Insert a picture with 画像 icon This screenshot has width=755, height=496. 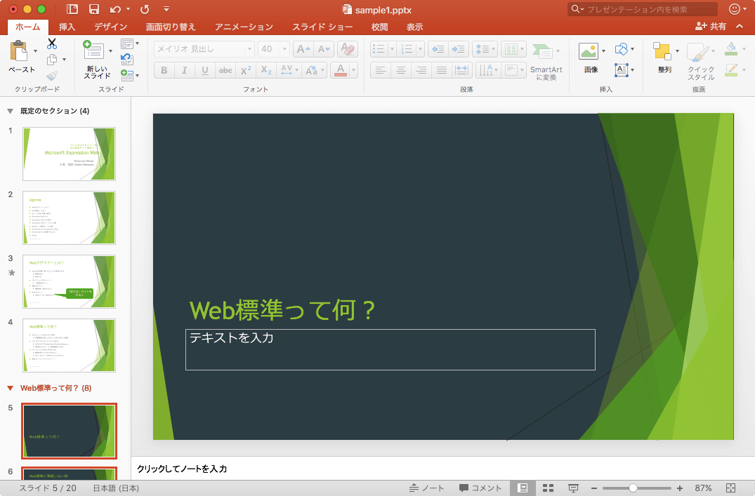(589, 51)
